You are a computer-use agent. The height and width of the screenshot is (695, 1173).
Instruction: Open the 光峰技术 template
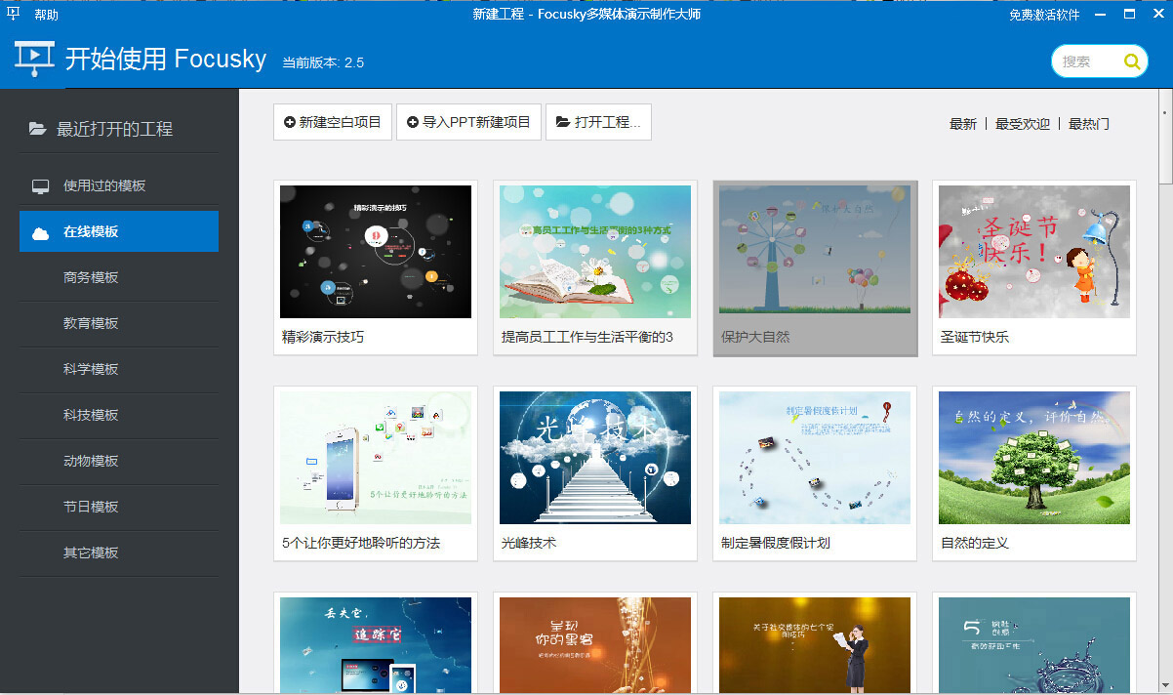pyautogui.click(x=595, y=473)
